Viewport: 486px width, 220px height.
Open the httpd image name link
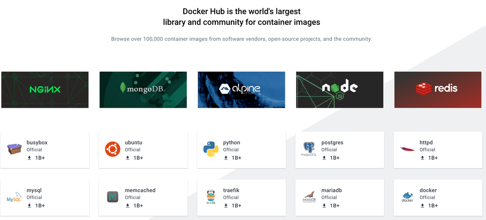pos(426,142)
